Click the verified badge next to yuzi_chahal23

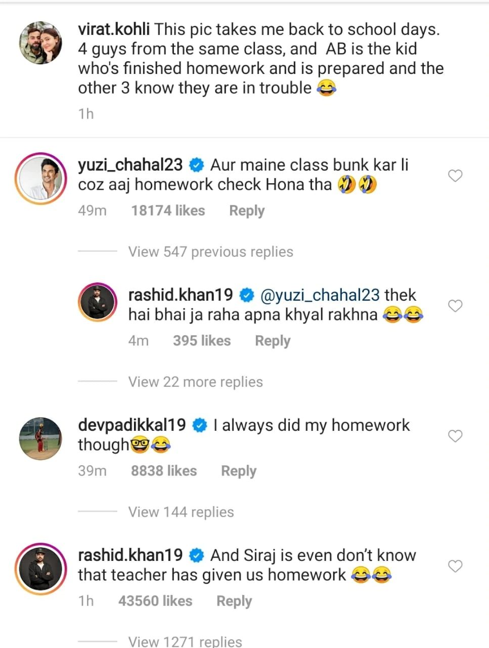pyautogui.click(x=197, y=165)
